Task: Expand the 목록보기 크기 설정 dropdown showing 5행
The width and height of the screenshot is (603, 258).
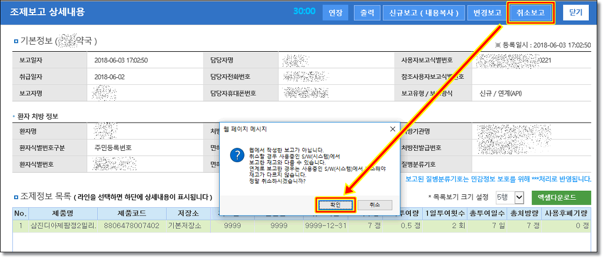Action: click(510, 197)
